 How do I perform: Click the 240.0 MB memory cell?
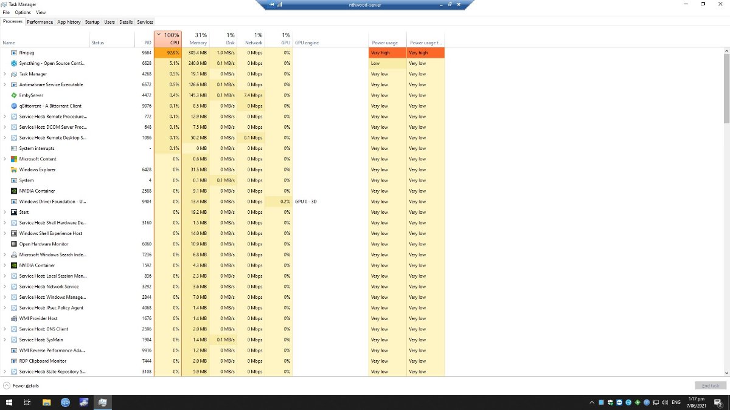(x=196, y=63)
